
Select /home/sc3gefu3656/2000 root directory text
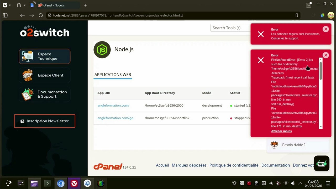click(164, 105)
